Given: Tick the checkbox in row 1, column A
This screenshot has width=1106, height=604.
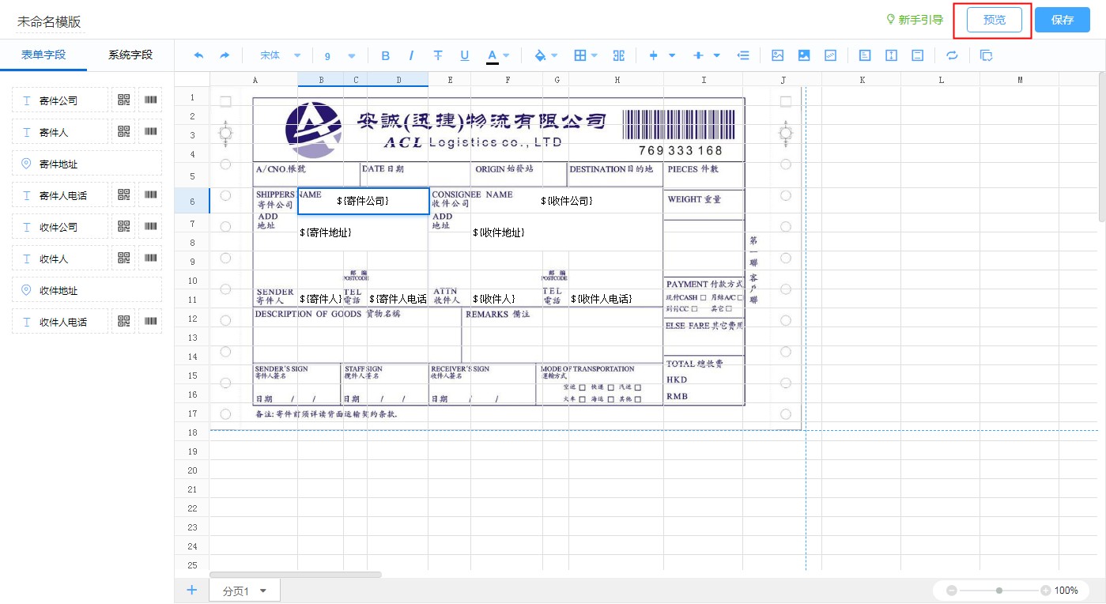Looking at the screenshot, I should 225,101.
